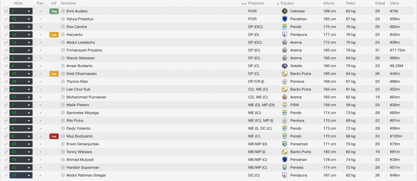Screen dimensions: 417x181
Task: Toggle the checkmark for Ansar Budiarto's row
Action: pyautogui.click(x=6, y=66)
